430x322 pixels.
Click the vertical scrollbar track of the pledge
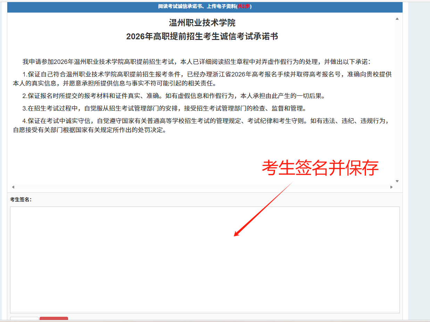[397, 101]
